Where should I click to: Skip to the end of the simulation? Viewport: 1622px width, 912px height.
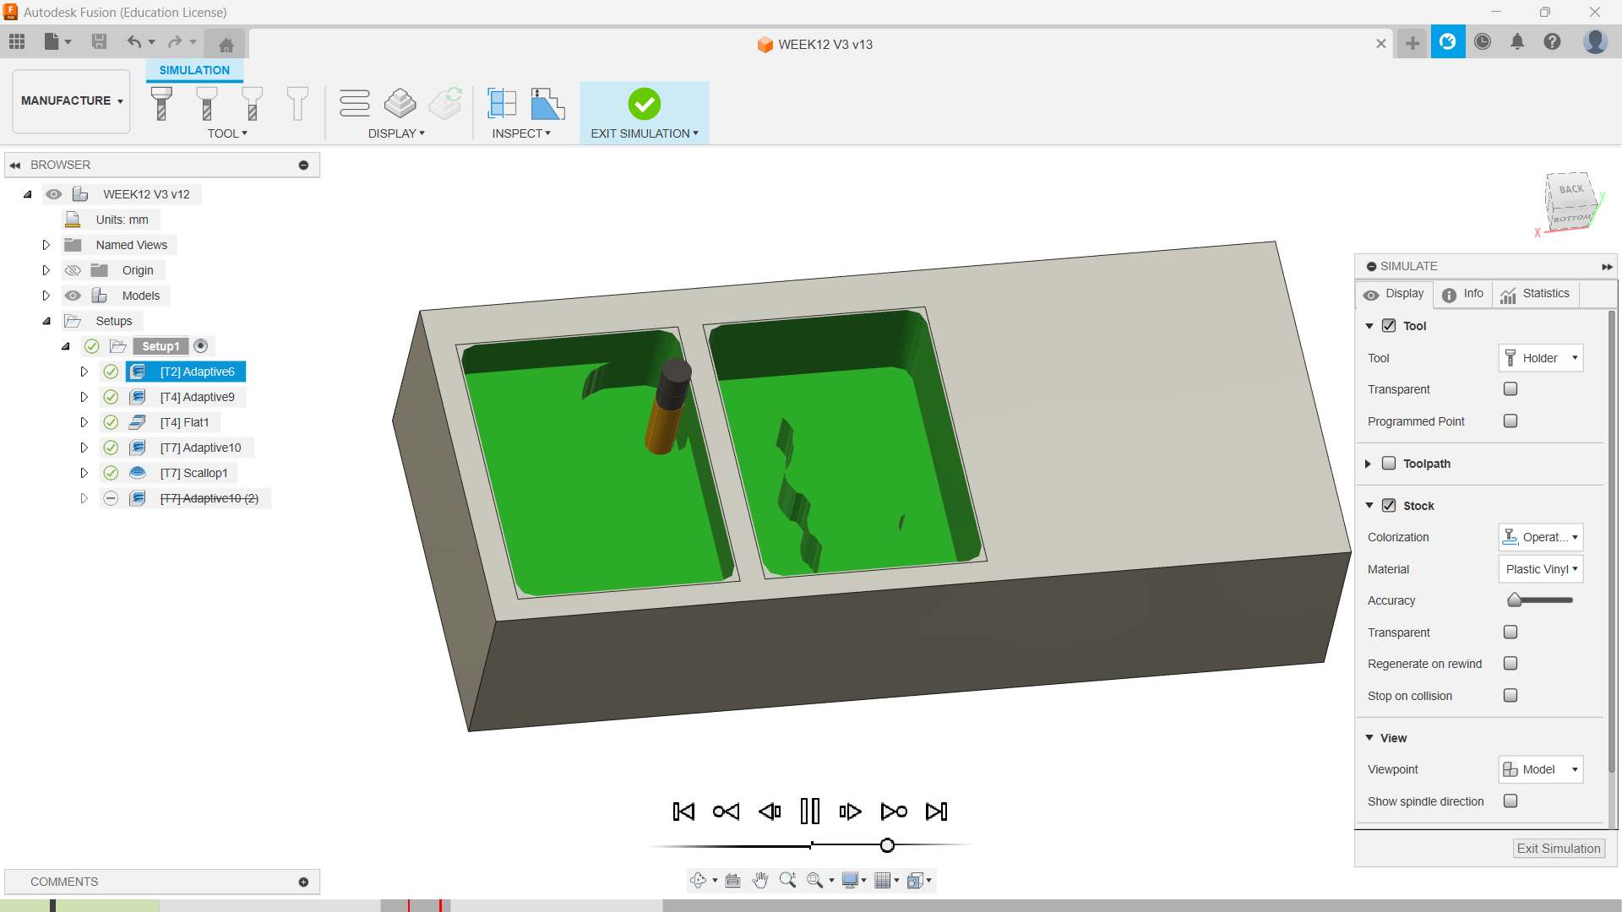coord(936,812)
